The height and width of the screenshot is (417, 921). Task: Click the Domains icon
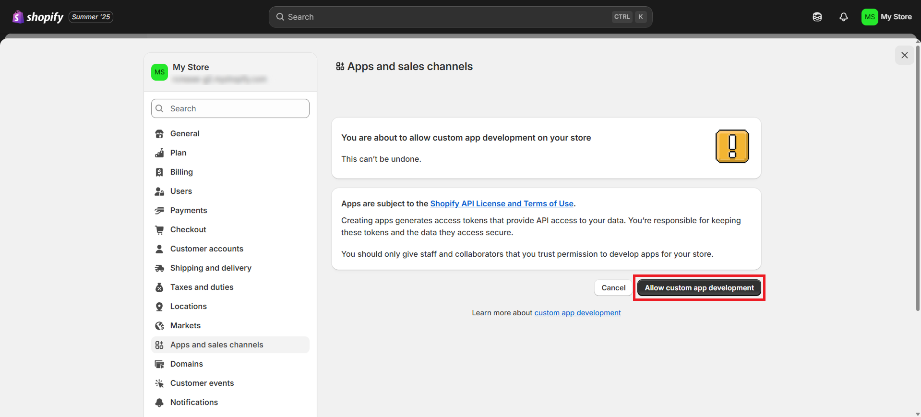[159, 364]
